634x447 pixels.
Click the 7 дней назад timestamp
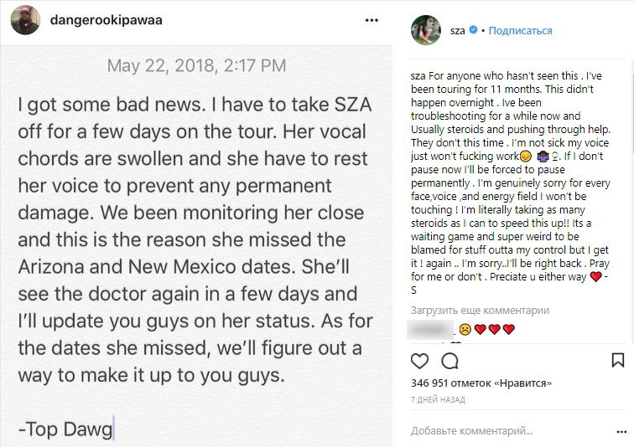pyautogui.click(x=438, y=399)
